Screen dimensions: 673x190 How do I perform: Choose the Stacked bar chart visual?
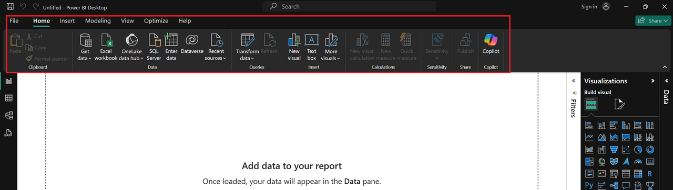coord(589,125)
